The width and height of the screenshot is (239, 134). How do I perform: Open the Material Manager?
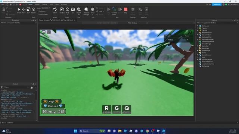click(x=86, y=11)
